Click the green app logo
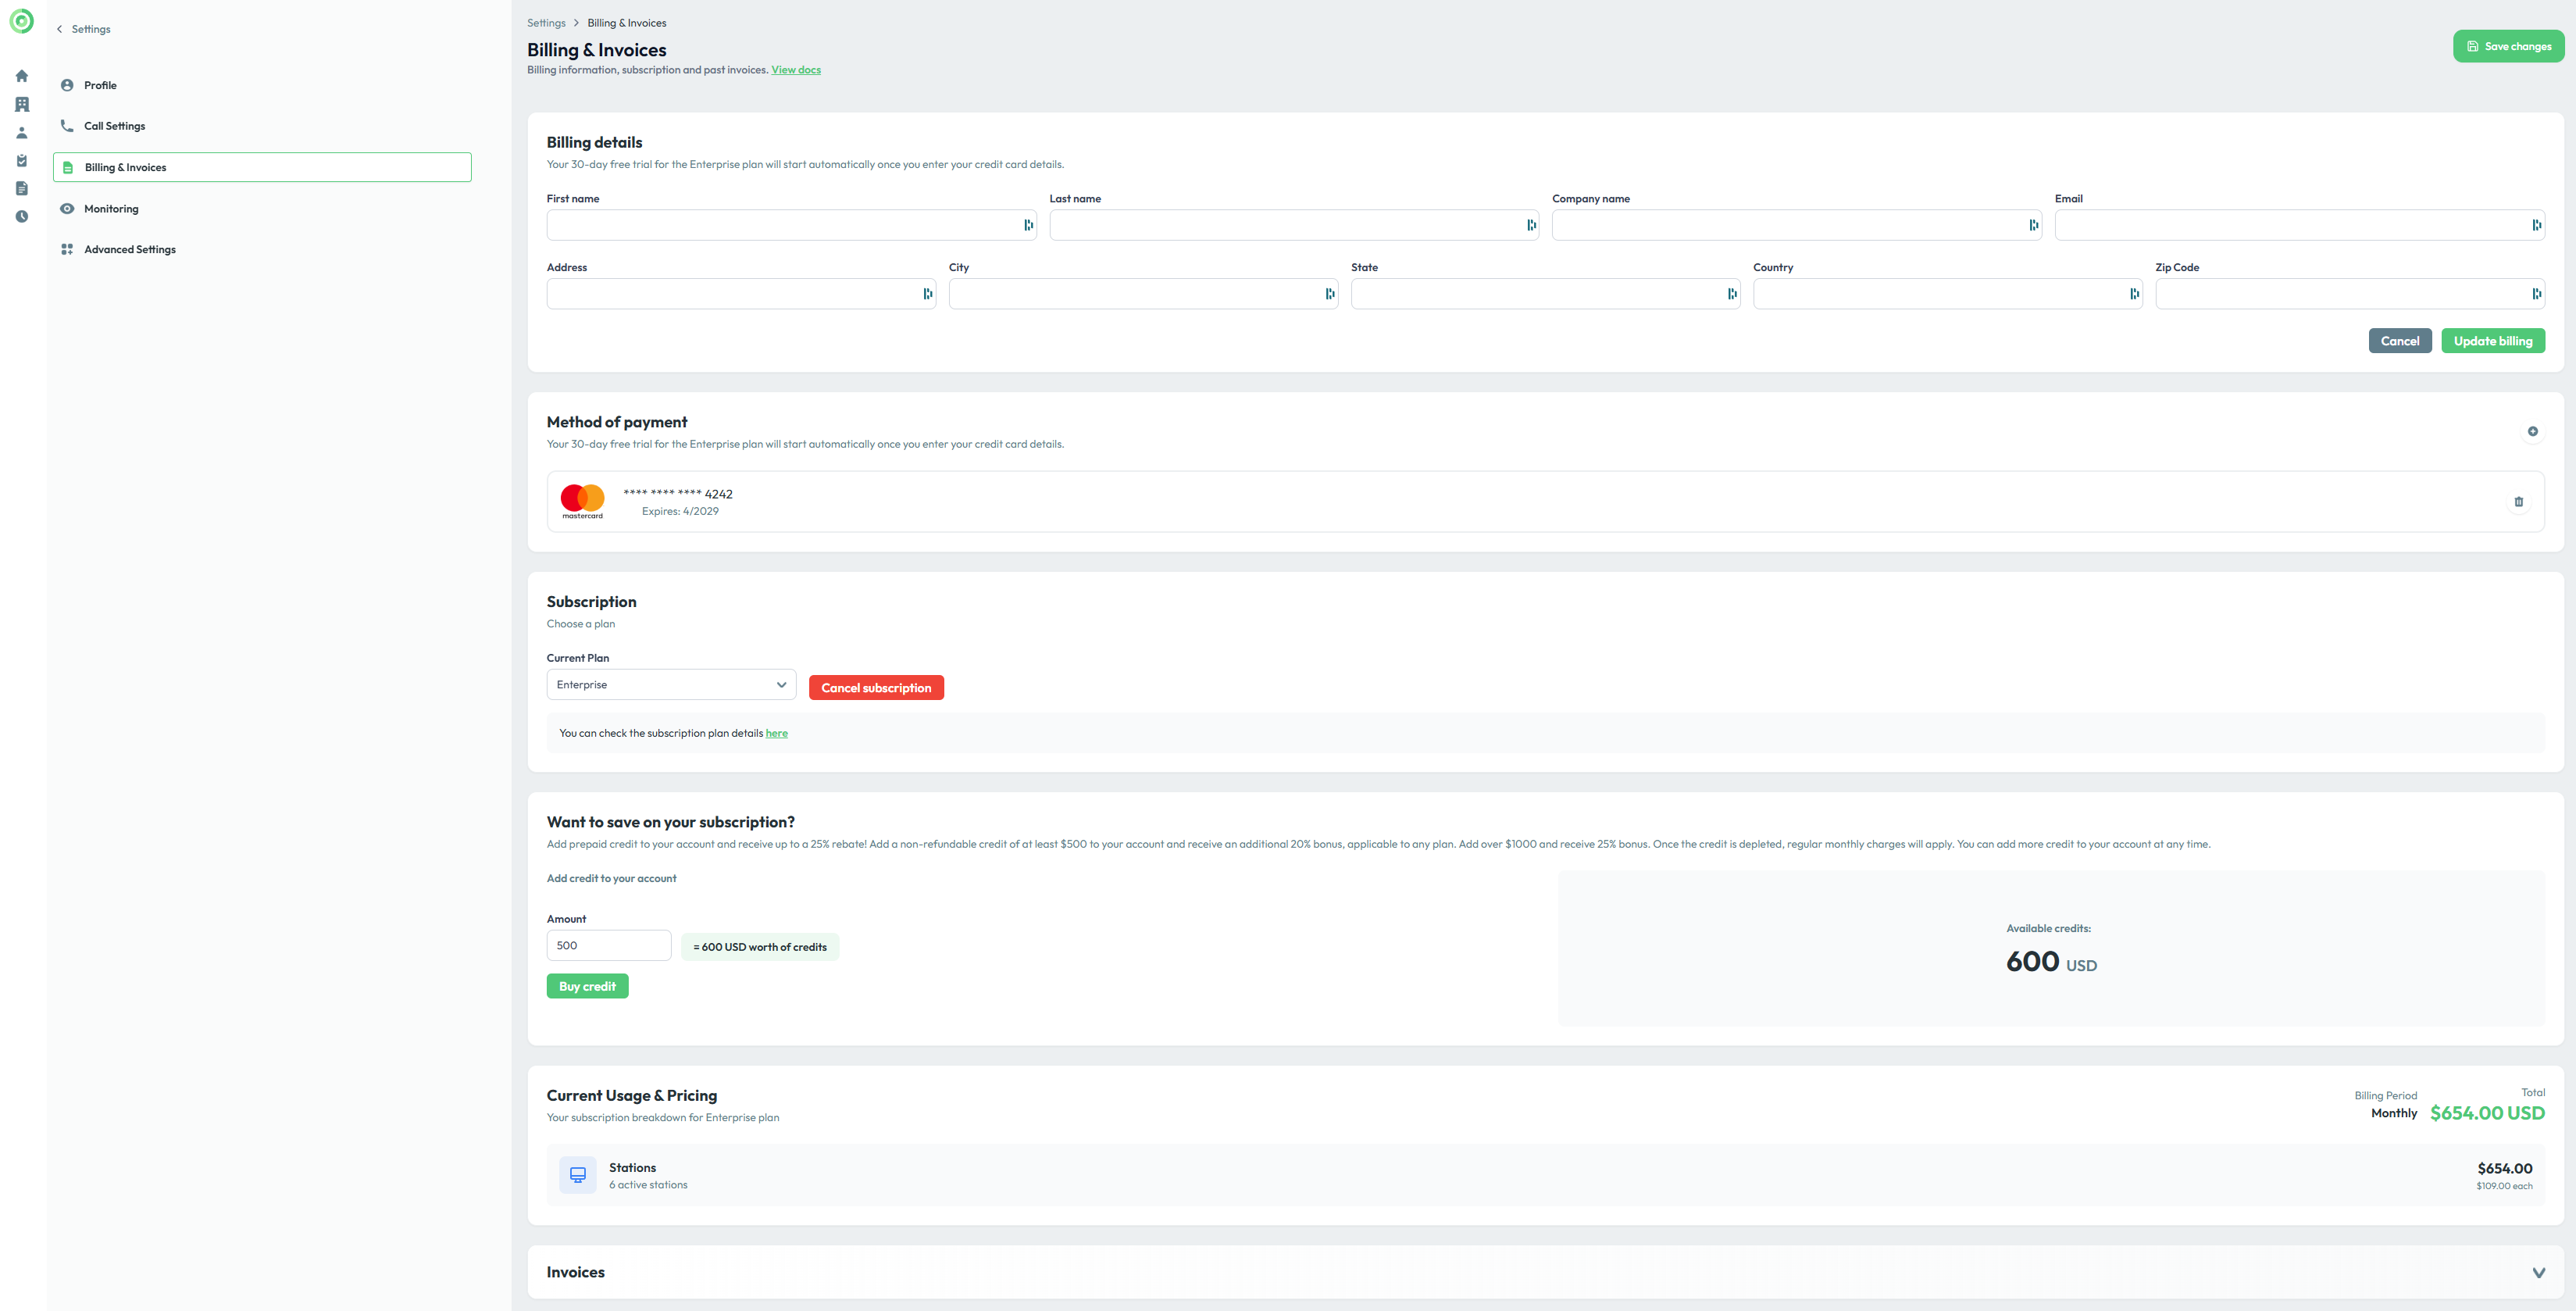Image resolution: width=2576 pixels, height=1311 pixels. tap(21, 21)
